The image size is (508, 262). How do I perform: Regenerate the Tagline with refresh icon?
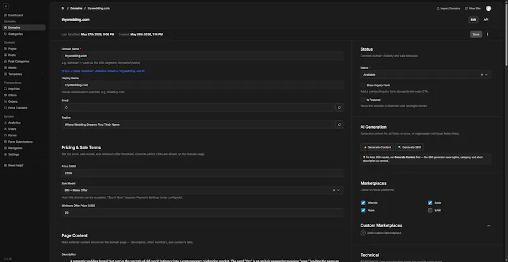[339, 124]
